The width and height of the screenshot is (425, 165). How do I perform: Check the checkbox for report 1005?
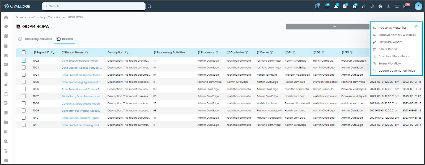(24, 82)
